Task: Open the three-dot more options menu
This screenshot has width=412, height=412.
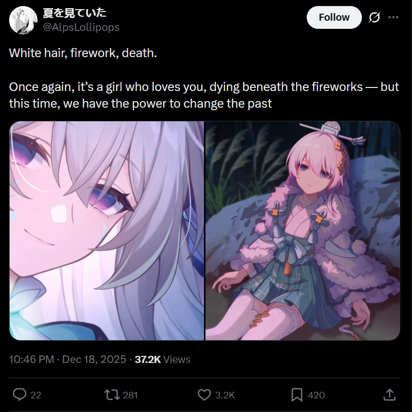Action: tap(393, 17)
